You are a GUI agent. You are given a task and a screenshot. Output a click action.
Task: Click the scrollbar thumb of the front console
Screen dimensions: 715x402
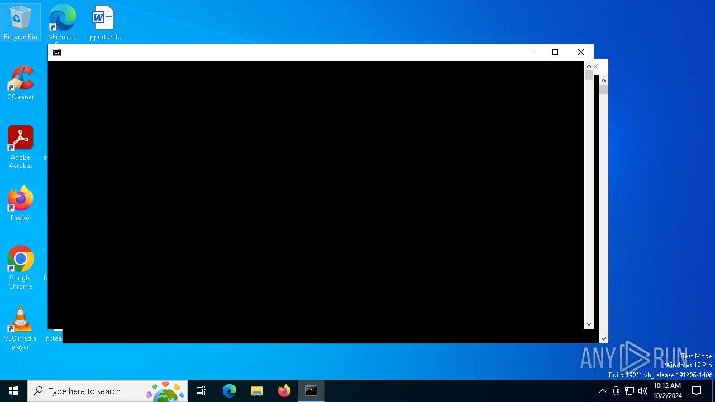(x=589, y=75)
